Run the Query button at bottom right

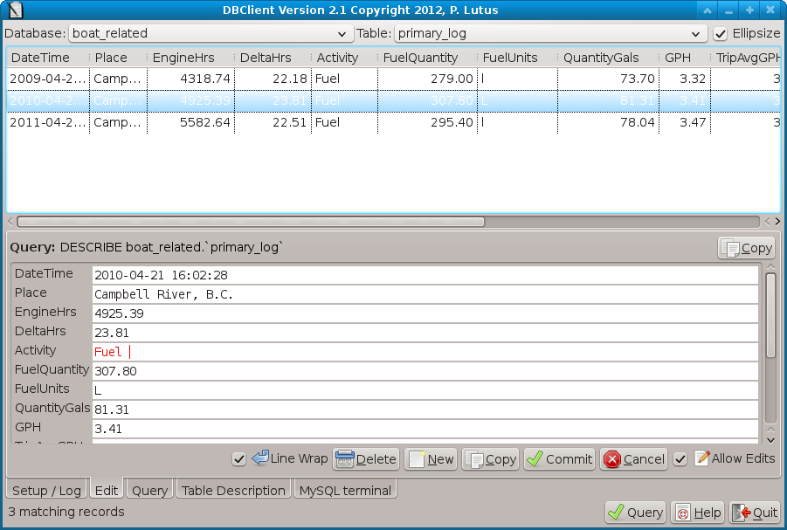tap(636, 513)
